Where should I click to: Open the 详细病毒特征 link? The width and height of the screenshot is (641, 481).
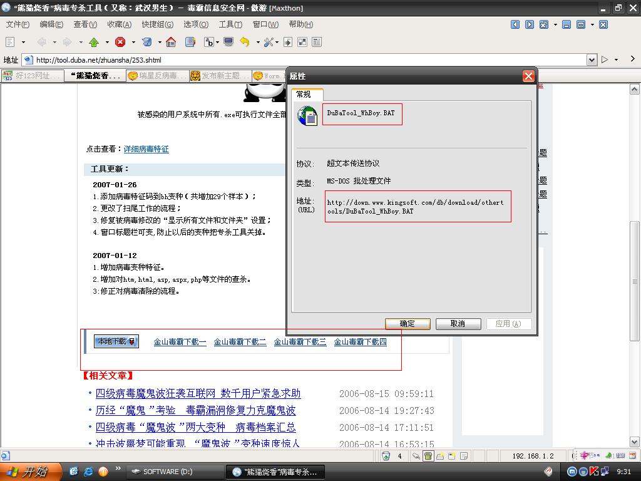coord(146,149)
